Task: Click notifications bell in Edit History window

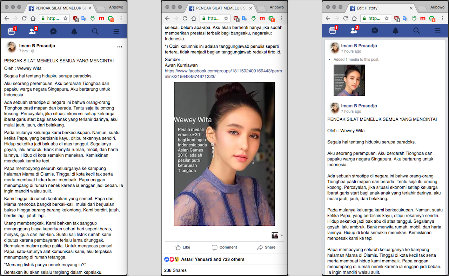Action: click(395, 31)
